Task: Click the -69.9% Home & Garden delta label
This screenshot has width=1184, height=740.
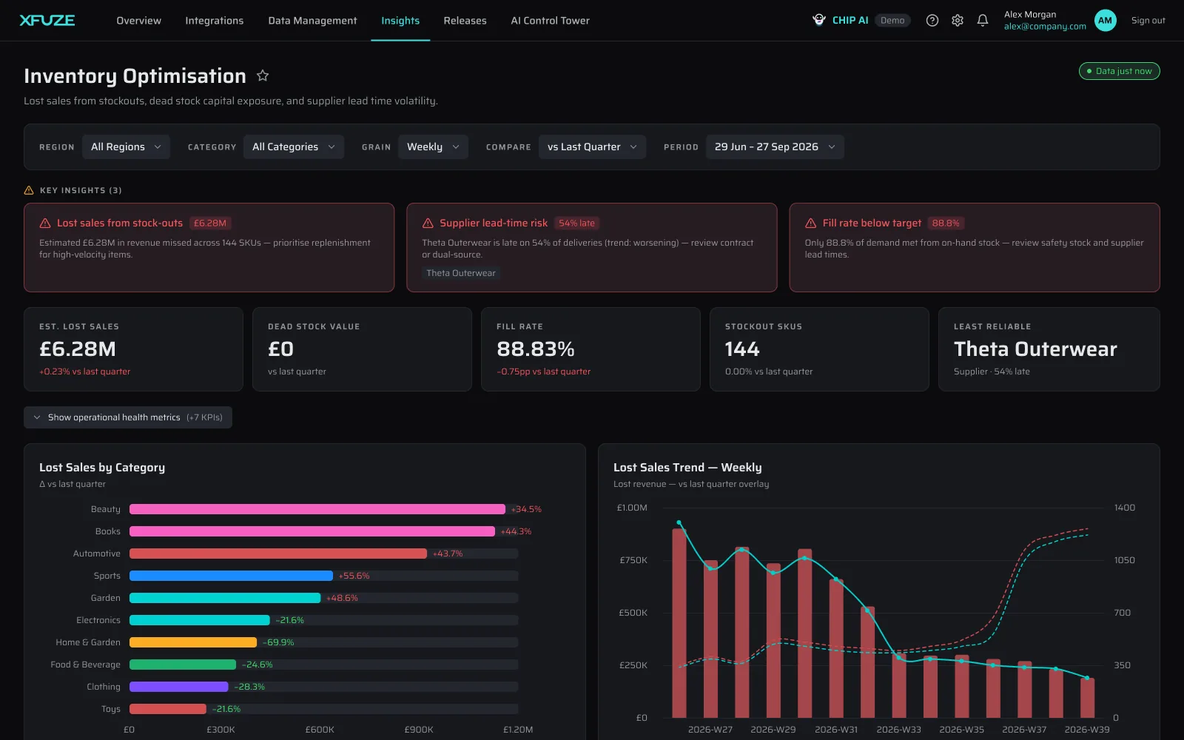Action: [278, 642]
